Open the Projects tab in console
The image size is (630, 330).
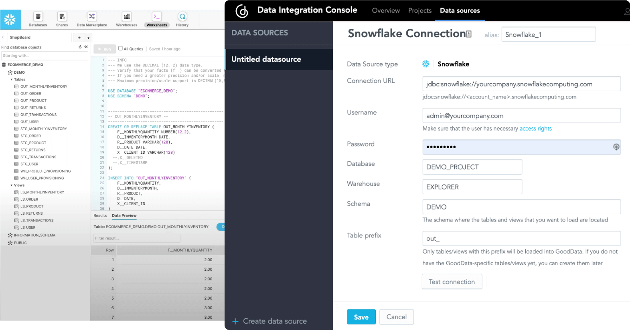coord(420,10)
